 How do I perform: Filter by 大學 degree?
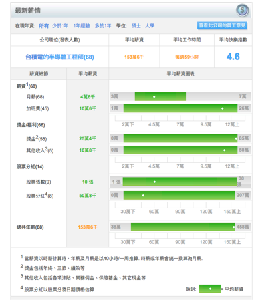[x=150, y=26]
